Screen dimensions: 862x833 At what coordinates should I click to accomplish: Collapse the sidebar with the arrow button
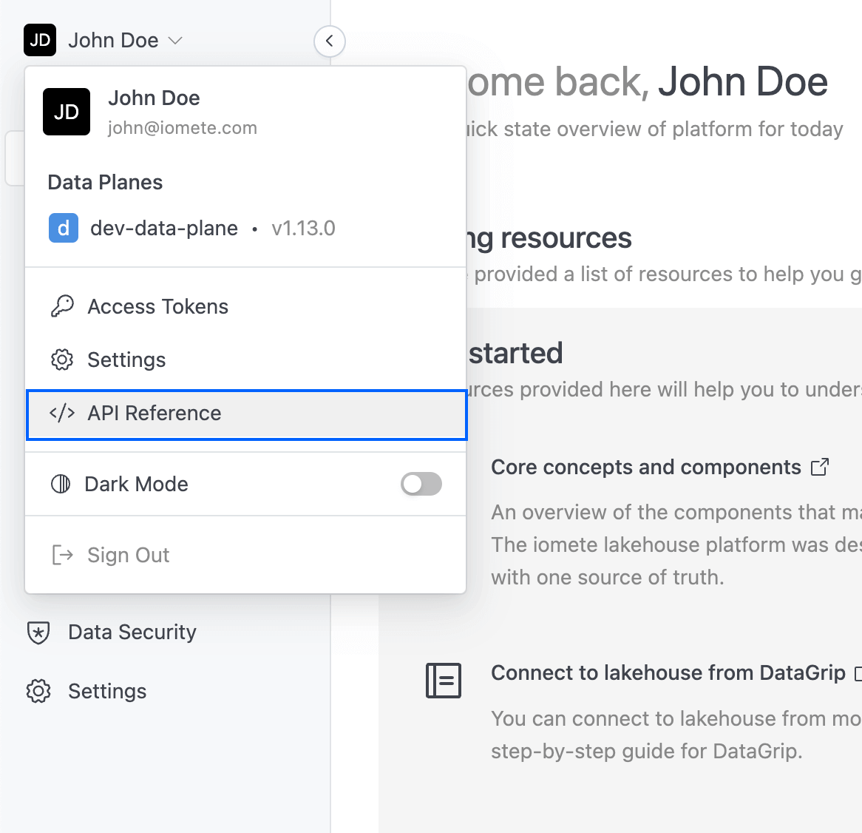(x=329, y=41)
